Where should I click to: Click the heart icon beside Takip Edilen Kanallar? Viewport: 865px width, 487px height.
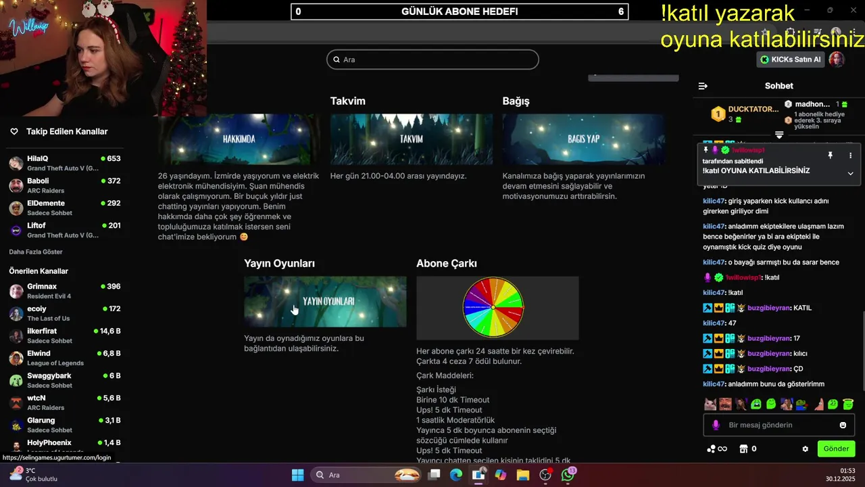pos(14,131)
